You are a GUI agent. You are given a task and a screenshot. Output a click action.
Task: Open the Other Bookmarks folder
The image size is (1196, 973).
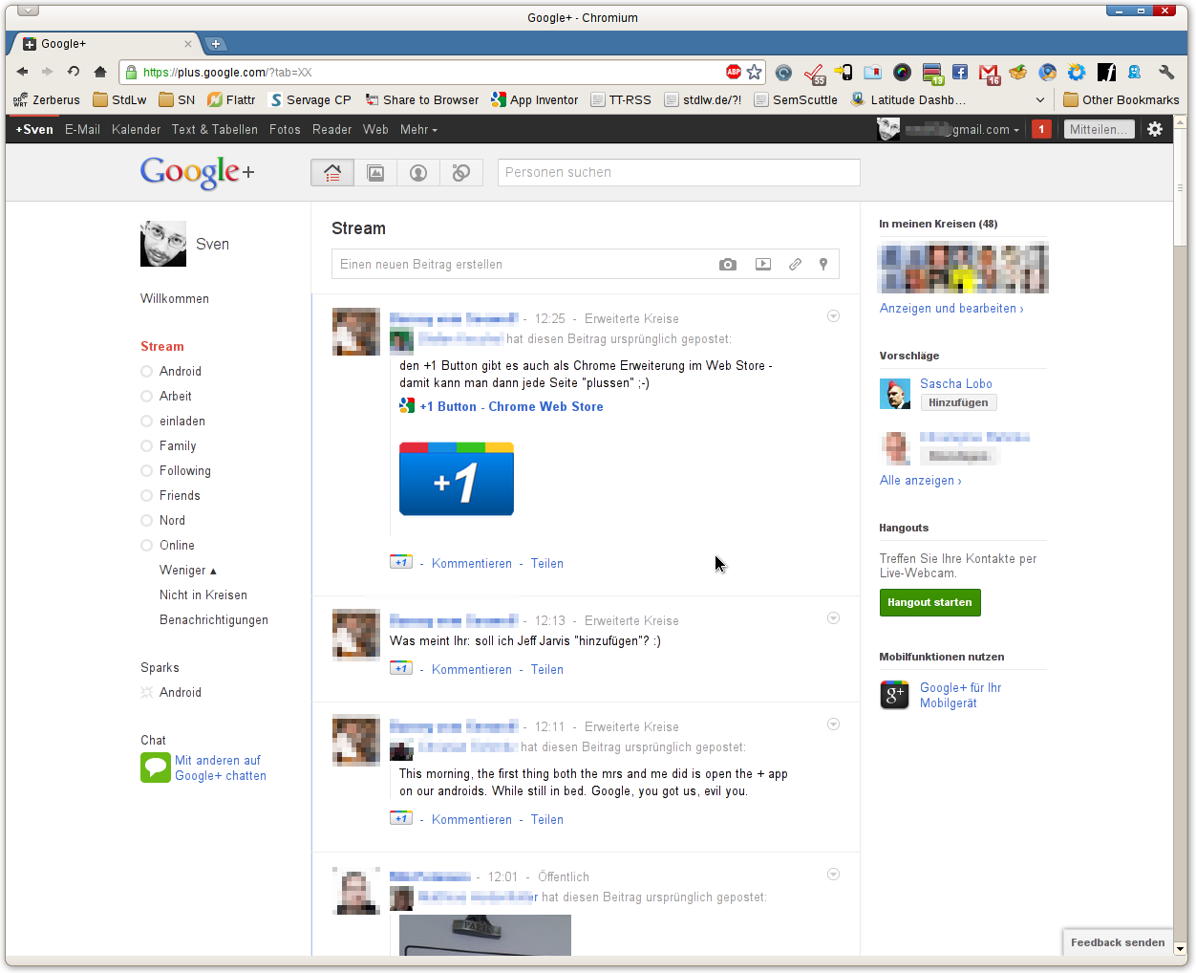point(1121,99)
